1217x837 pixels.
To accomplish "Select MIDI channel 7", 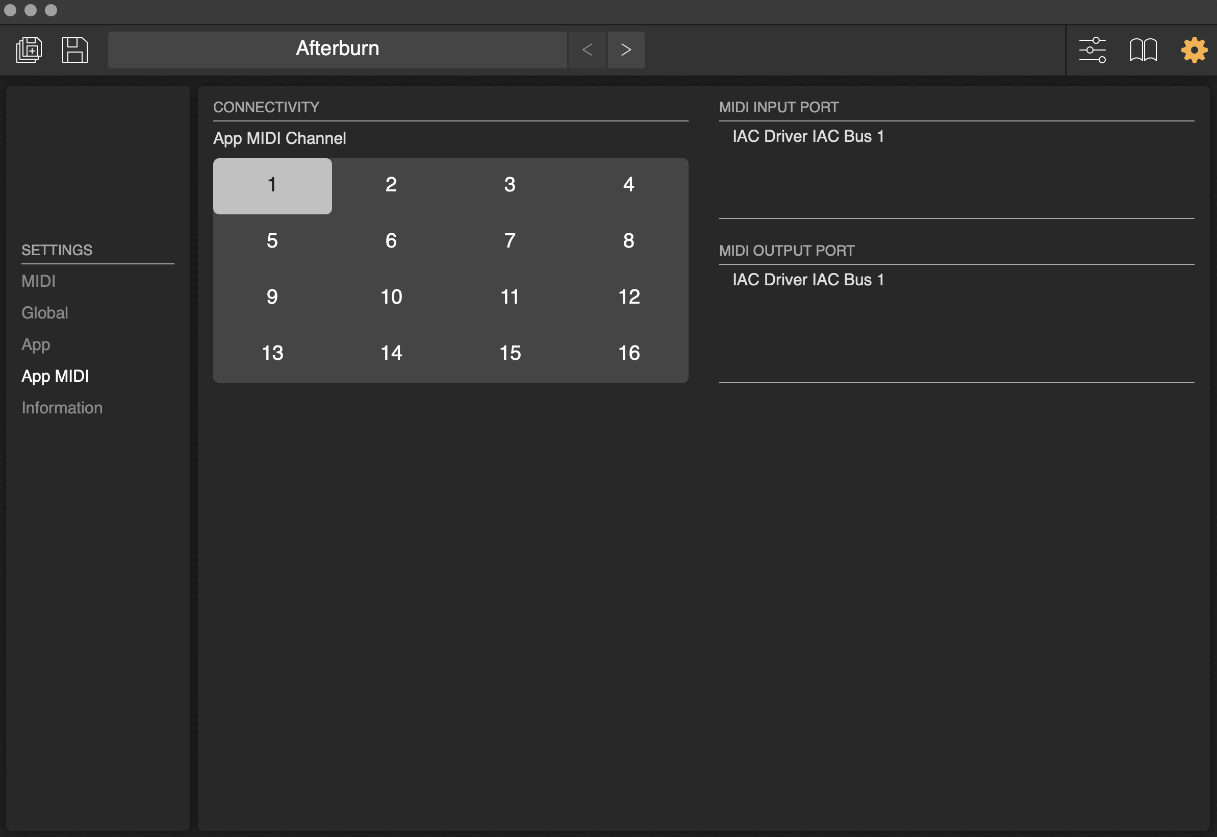I will tap(510, 241).
